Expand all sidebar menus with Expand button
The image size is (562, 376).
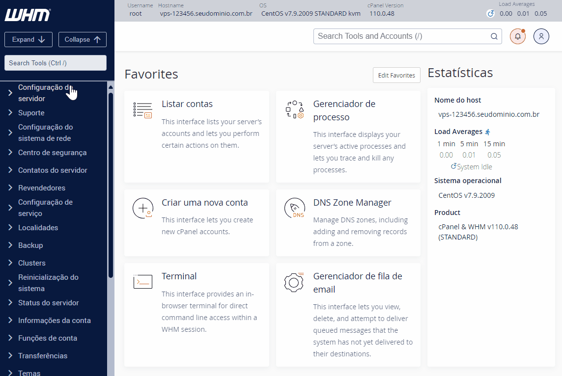[28, 39]
